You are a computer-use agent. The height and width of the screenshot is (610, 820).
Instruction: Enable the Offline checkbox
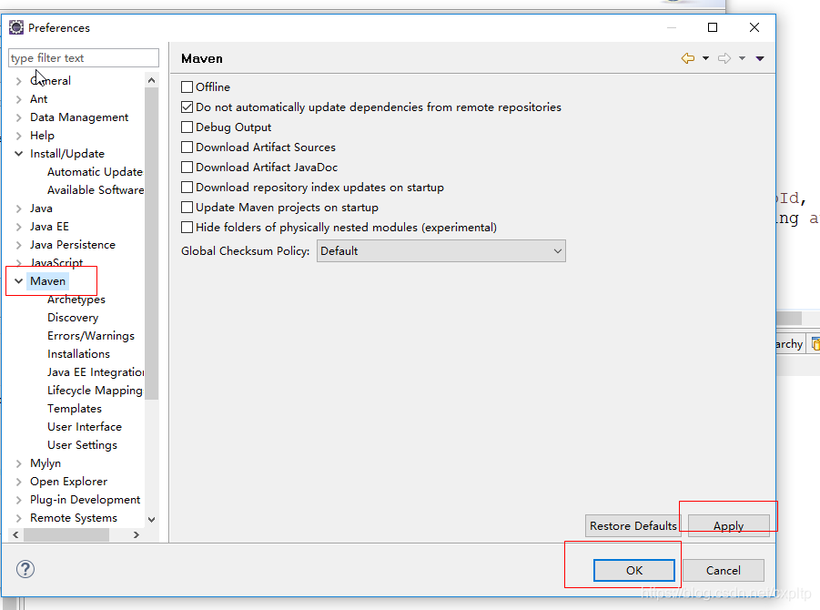coord(187,86)
